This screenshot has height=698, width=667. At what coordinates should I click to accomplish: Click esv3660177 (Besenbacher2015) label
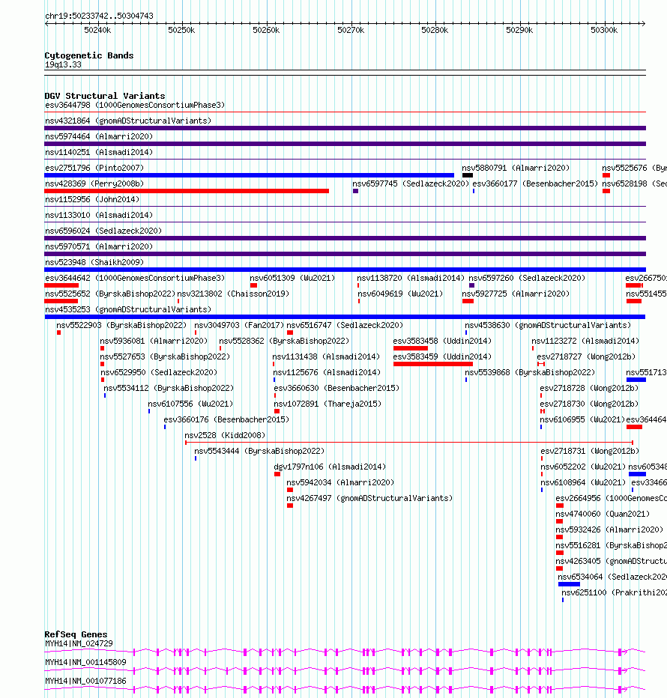tap(535, 183)
